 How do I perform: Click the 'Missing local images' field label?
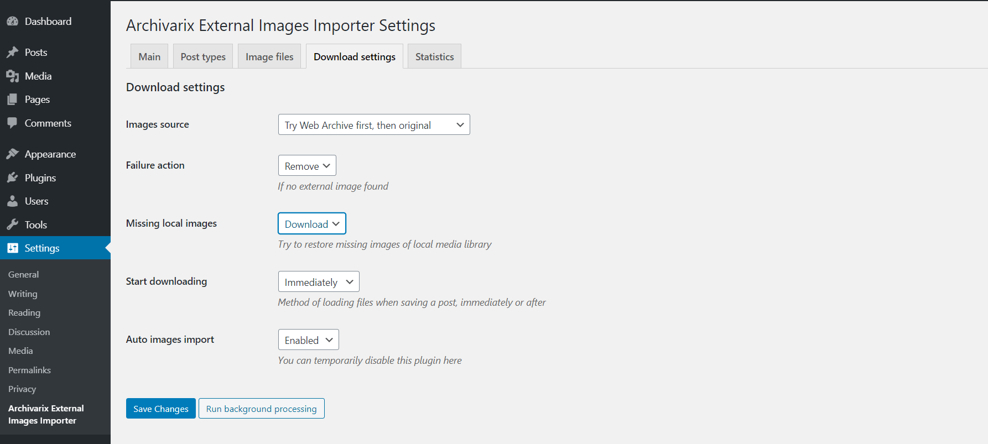(171, 223)
